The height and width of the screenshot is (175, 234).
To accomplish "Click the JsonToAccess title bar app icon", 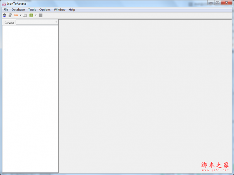I will coord(4,4).
